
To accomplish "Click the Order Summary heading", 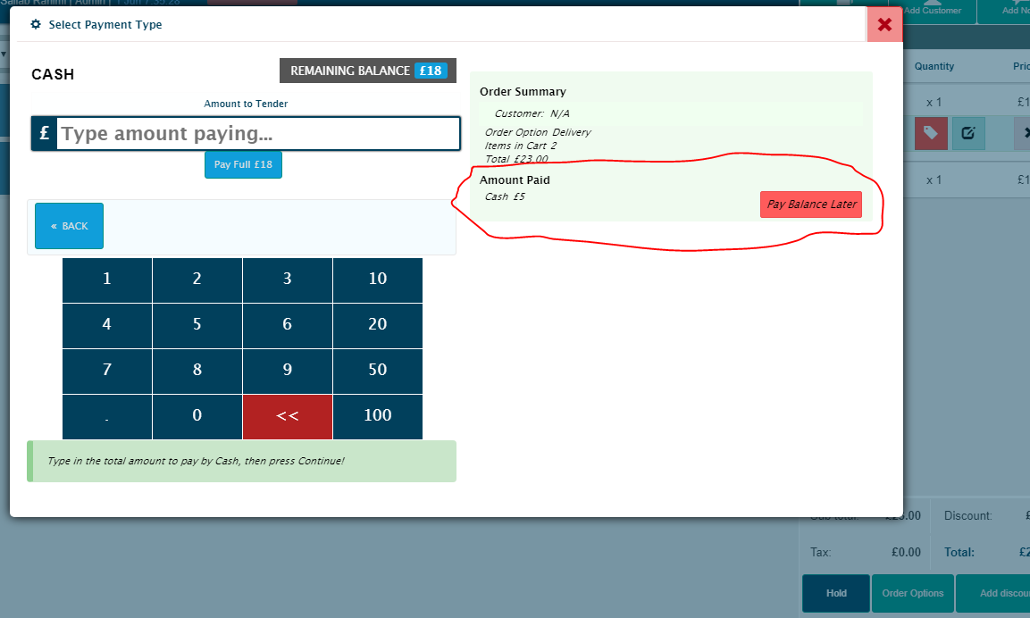I will pos(523,92).
